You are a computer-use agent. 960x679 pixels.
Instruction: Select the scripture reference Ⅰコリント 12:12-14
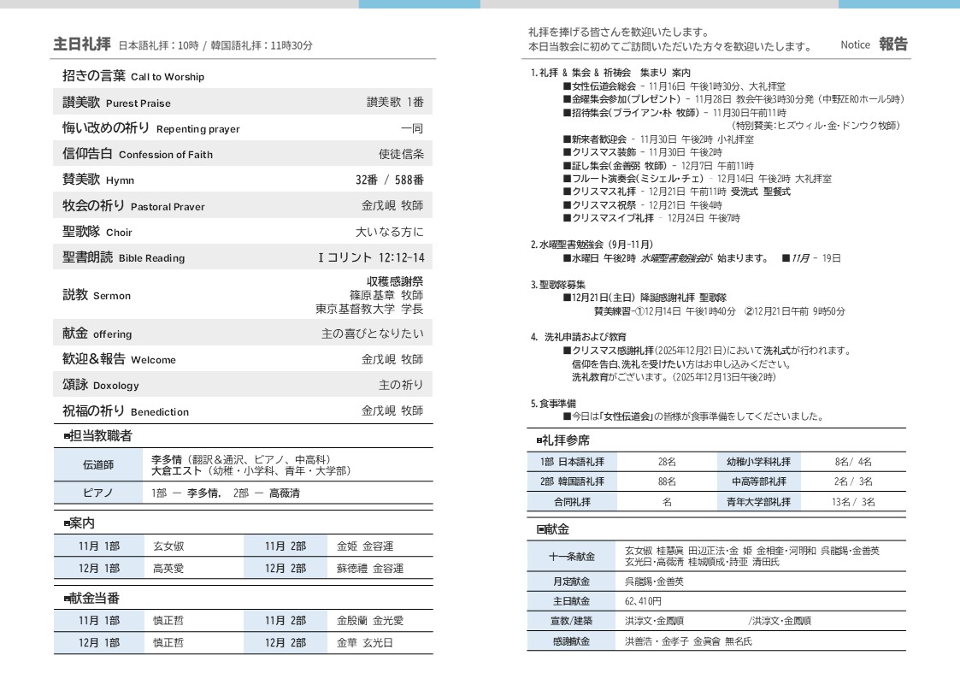371,257
